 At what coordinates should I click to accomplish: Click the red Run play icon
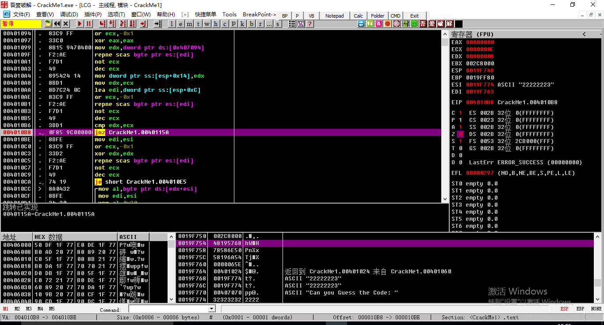(x=80, y=24)
